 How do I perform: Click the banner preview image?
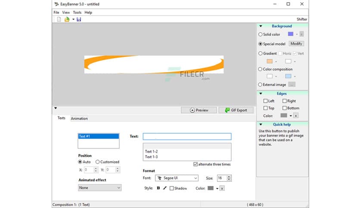(154, 64)
